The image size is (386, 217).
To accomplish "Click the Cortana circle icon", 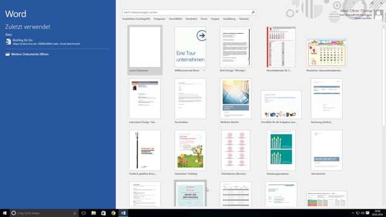I will click(14, 213).
